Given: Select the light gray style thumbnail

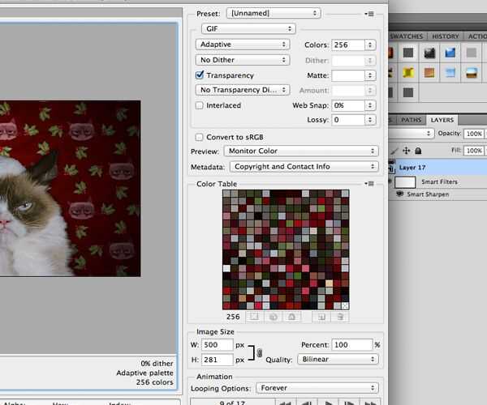Looking at the screenshot, I should [x=471, y=53].
